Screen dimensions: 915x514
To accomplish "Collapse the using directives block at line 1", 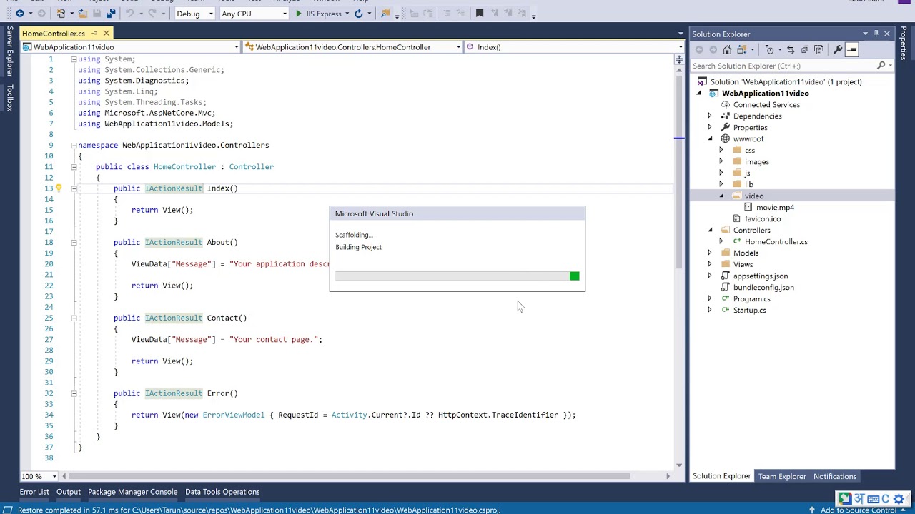I will [x=74, y=59].
